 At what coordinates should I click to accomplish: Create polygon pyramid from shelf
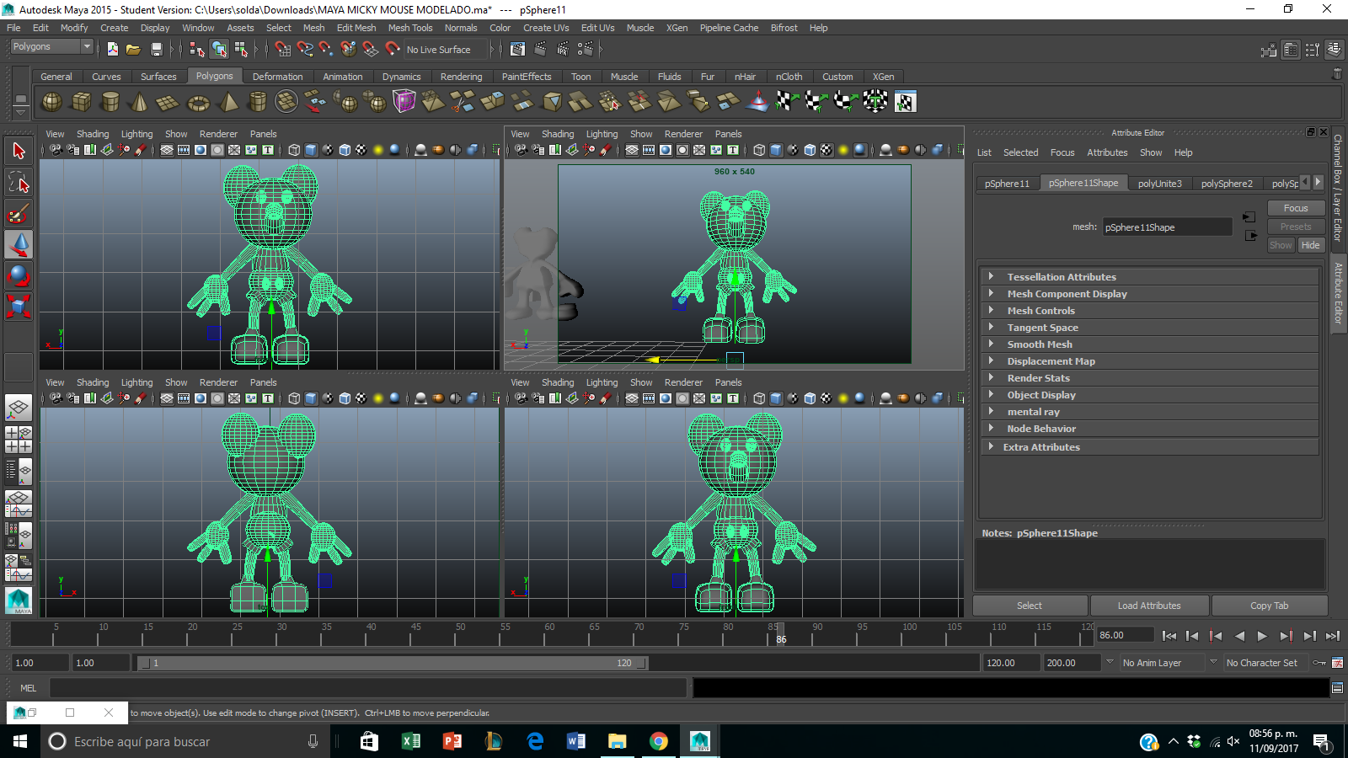click(227, 102)
